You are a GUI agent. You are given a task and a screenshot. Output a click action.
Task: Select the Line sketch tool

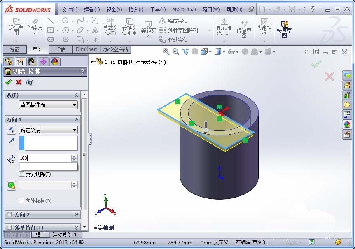(51, 21)
